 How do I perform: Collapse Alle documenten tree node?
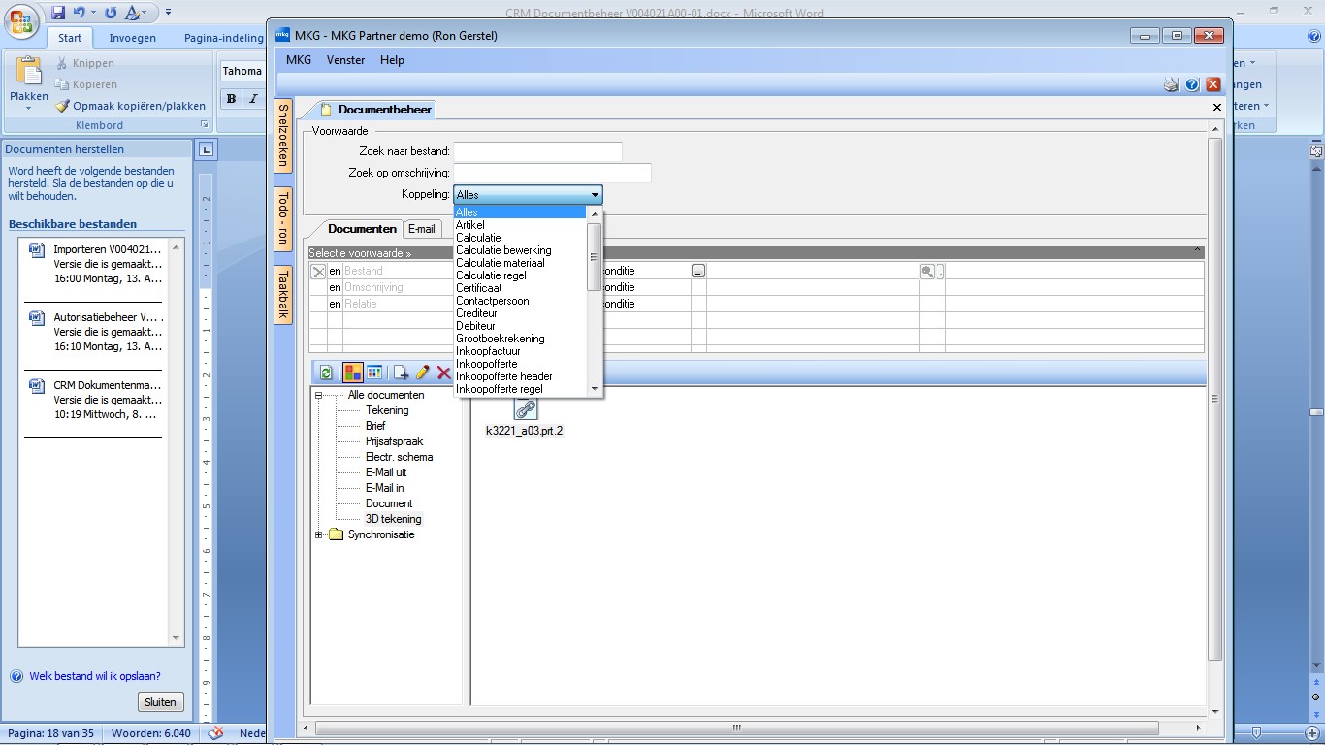[318, 396]
